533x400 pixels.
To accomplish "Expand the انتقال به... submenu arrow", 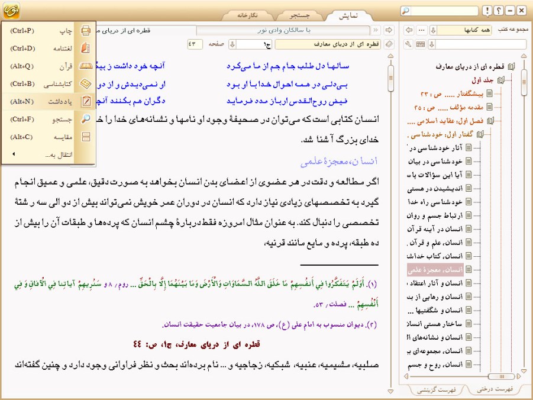I will [14, 154].
